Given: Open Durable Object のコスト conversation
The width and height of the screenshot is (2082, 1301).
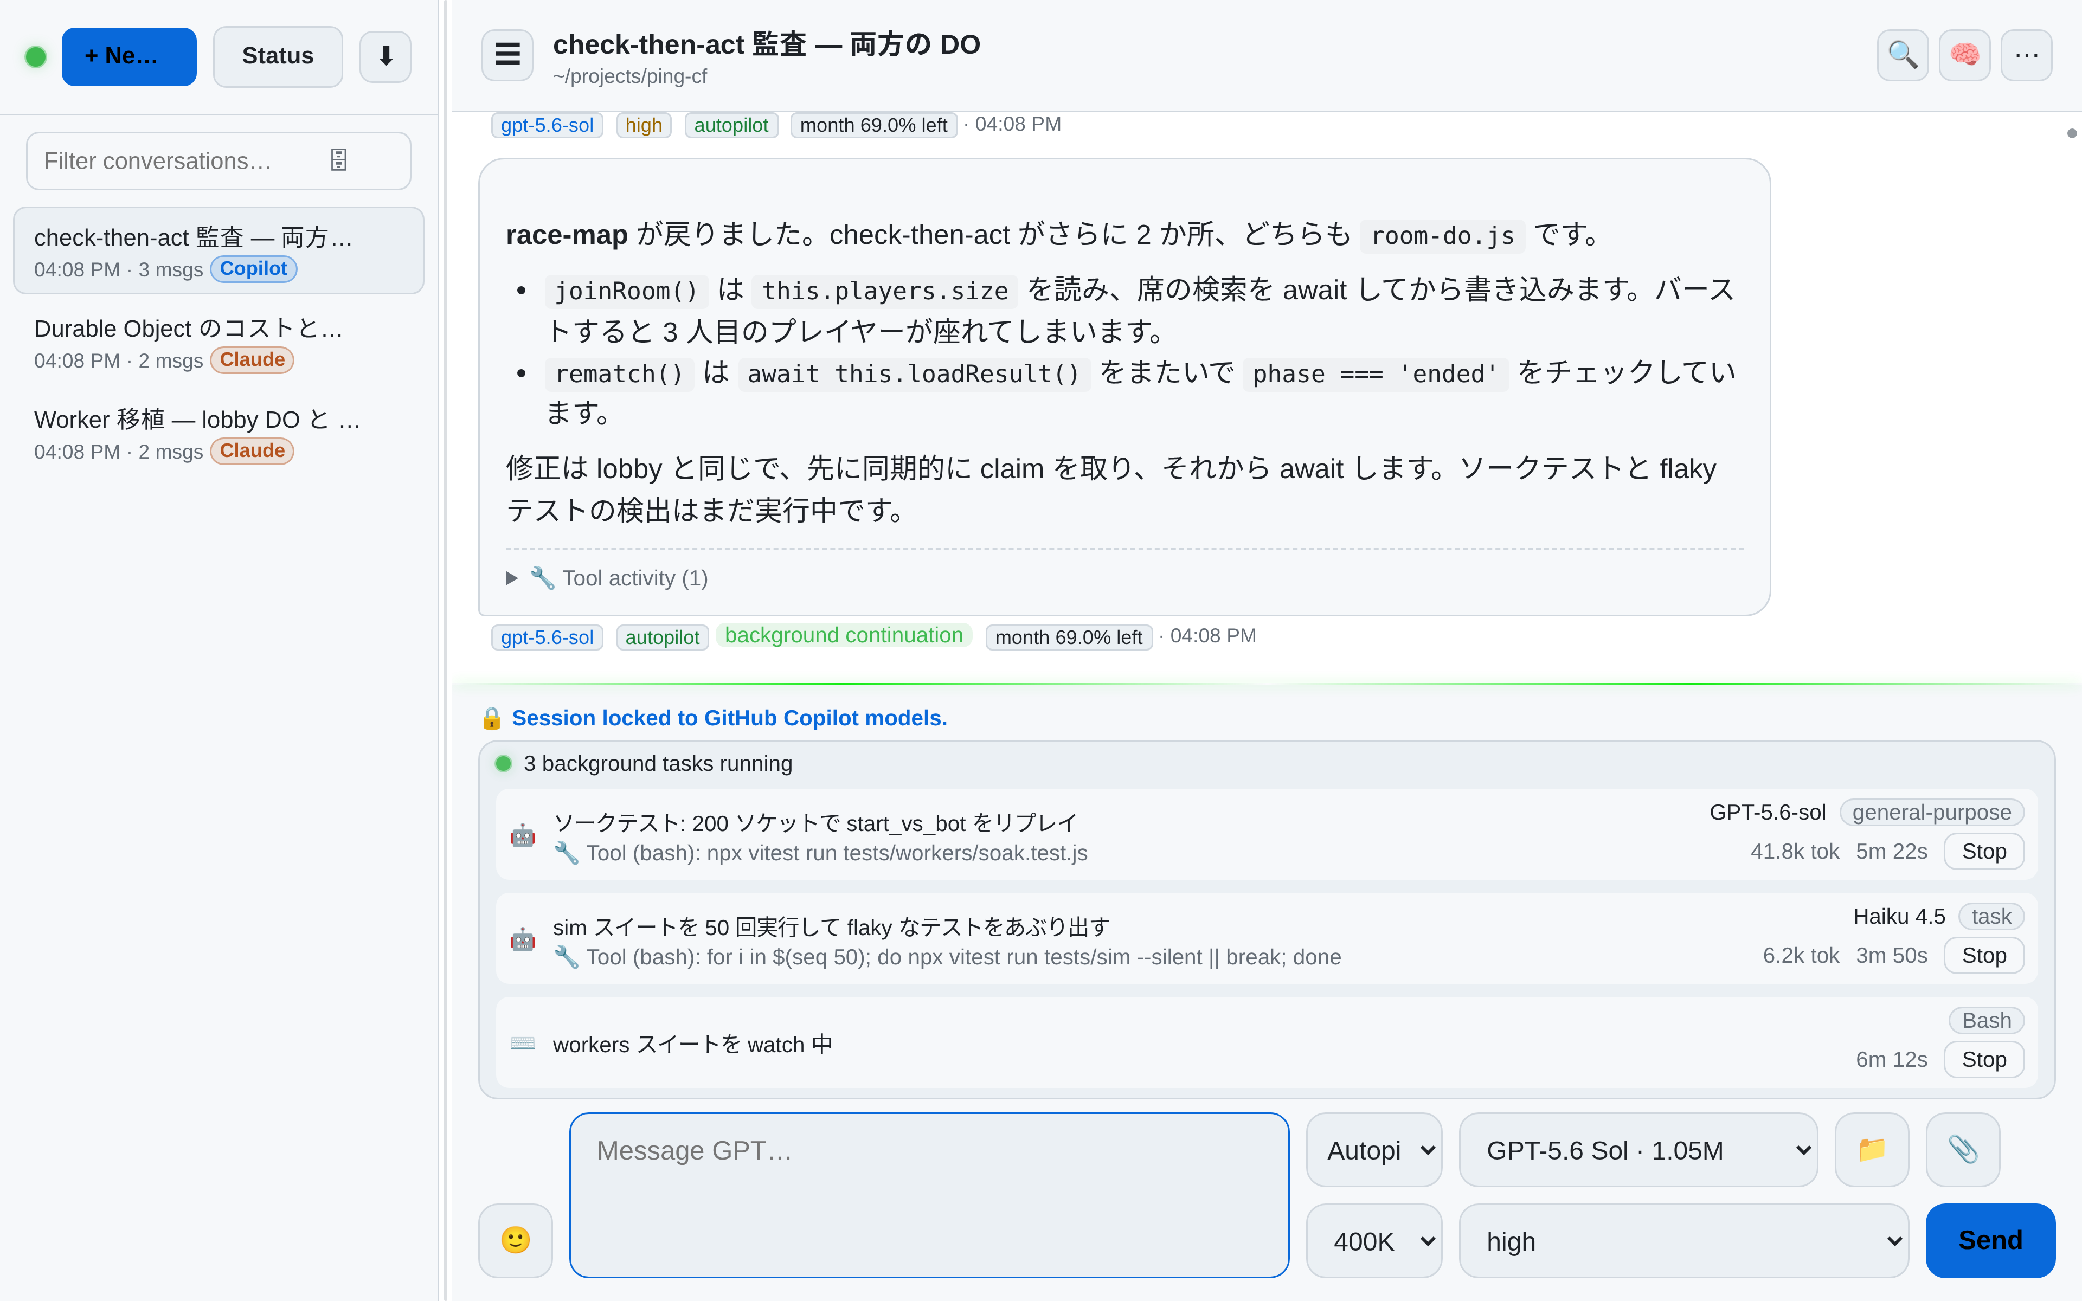Looking at the screenshot, I should [x=219, y=343].
